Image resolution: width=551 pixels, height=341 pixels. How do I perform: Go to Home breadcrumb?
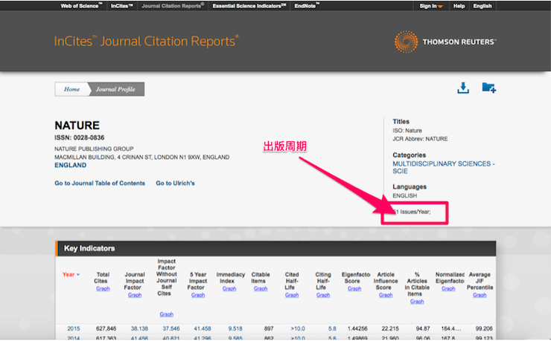[71, 89]
